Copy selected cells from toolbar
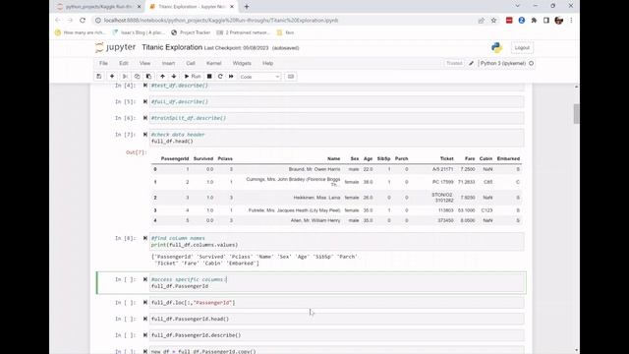 [137, 77]
